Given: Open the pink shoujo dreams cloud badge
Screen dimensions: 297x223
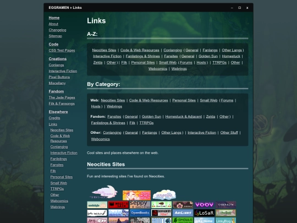Looking at the screenshot, I should tap(103, 192).
